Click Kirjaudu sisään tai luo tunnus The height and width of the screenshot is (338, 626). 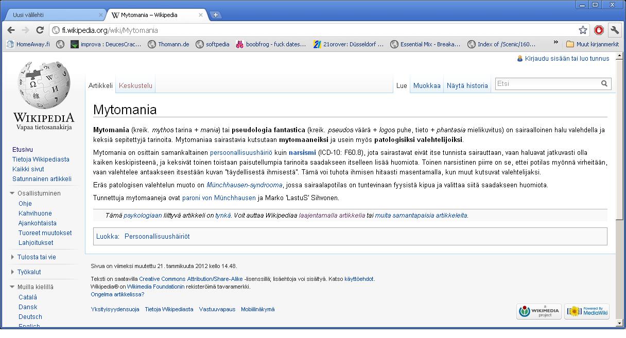tap(567, 59)
